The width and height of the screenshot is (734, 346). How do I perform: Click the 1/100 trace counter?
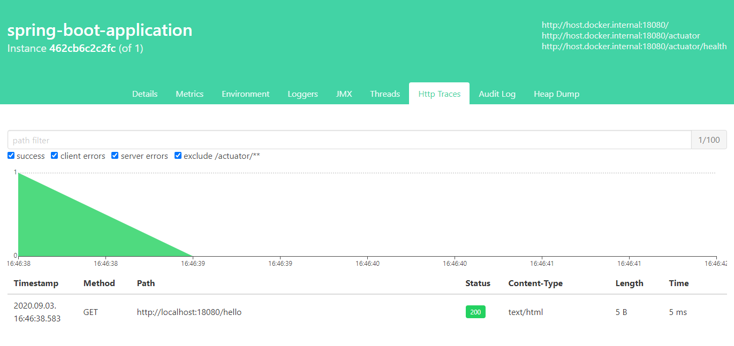pyautogui.click(x=709, y=140)
